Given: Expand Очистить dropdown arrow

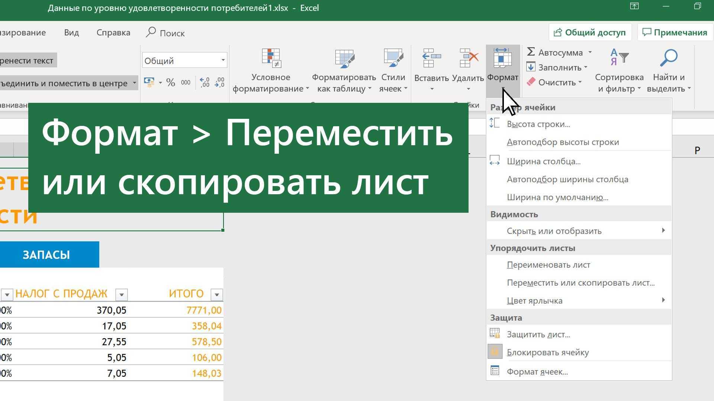Looking at the screenshot, I should (580, 82).
